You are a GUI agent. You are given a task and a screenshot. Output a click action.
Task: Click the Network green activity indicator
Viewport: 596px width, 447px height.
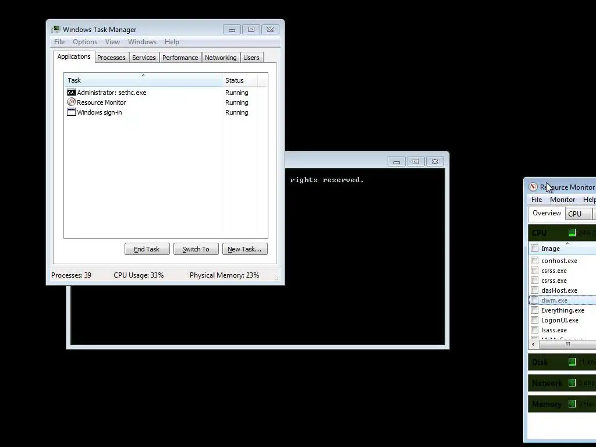coord(572,383)
